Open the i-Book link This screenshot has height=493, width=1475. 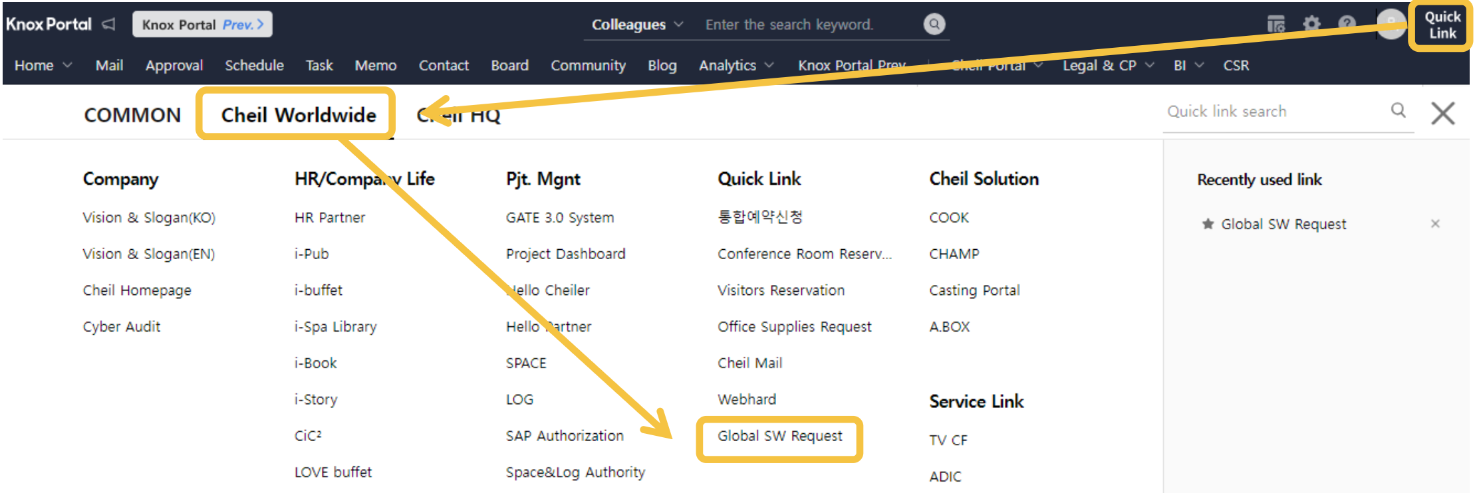click(x=315, y=363)
